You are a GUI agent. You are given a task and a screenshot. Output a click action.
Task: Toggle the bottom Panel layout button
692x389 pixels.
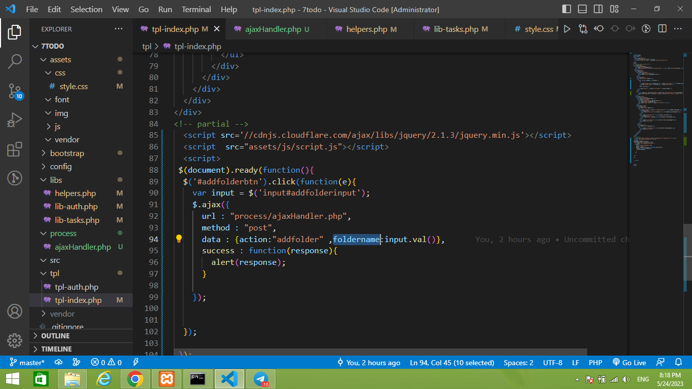click(583, 9)
